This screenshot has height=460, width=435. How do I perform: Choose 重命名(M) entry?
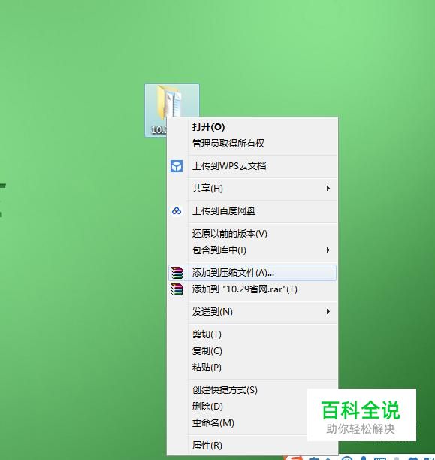(213, 422)
